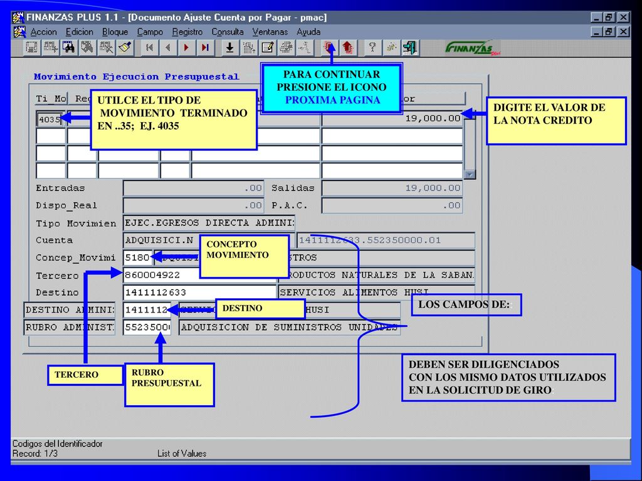Click the Valor field showing 19,000.00

(x=392, y=118)
